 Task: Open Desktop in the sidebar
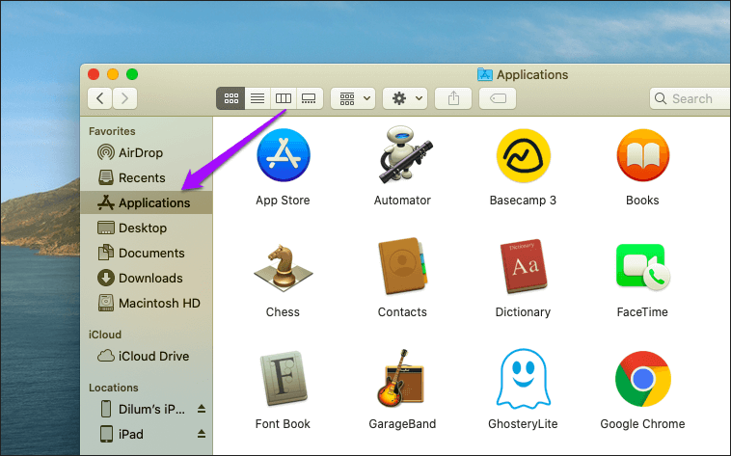(147, 228)
